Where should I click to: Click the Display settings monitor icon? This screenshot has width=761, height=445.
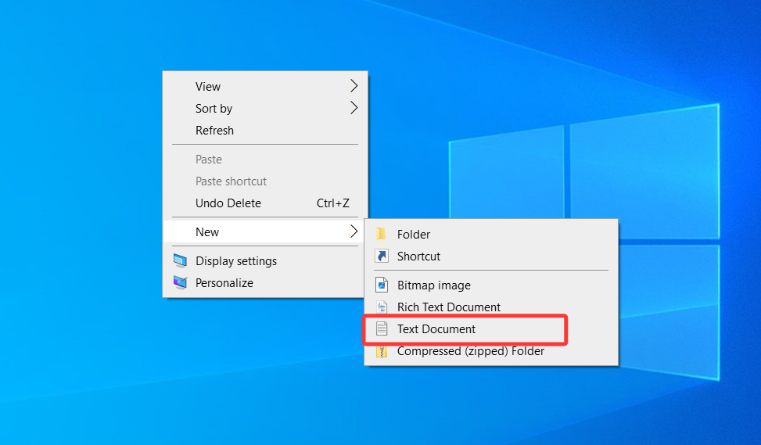pos(180,260)
